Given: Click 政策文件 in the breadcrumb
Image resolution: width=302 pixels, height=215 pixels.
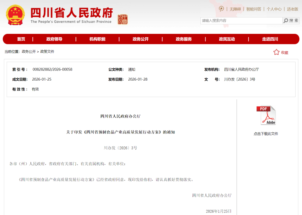Looking at the screenshot, I should coord(47,52).
